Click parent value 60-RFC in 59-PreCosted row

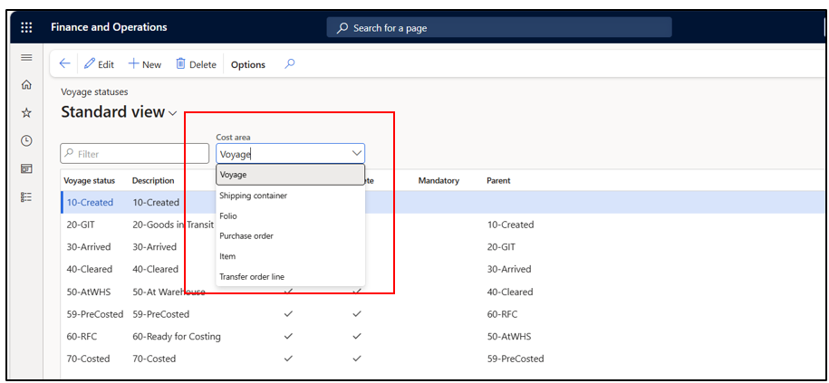coord(502,314)
